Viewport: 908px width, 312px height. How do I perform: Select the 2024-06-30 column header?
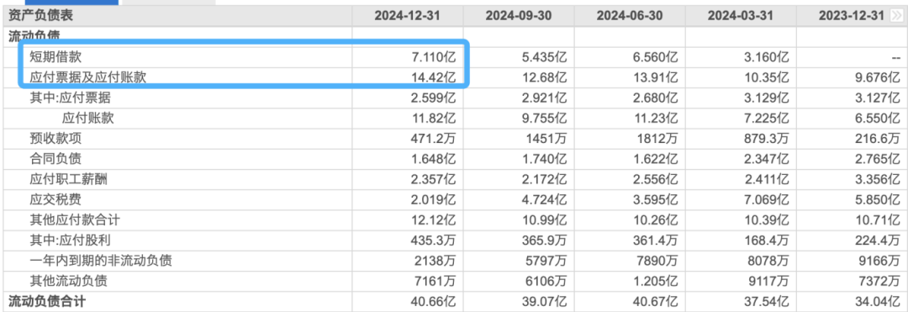pos(630,16)
